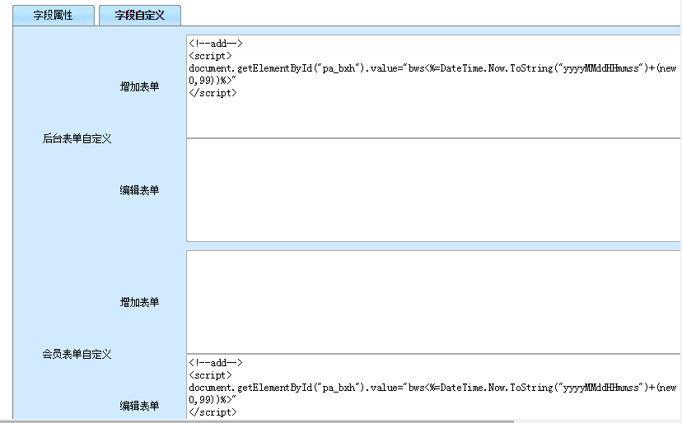The width and height of the screenshot is (682, 423).
Task: Click 编辑表单 label in 后台表单自定义 section
Action: pos(139,190)
